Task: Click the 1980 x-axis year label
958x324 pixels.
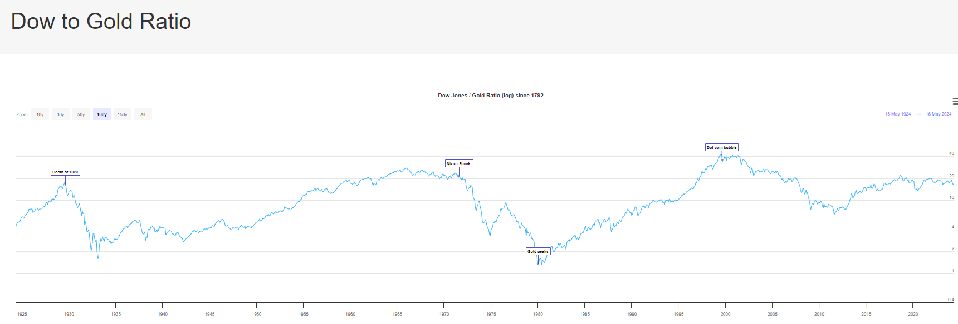Action: point(537,314)
